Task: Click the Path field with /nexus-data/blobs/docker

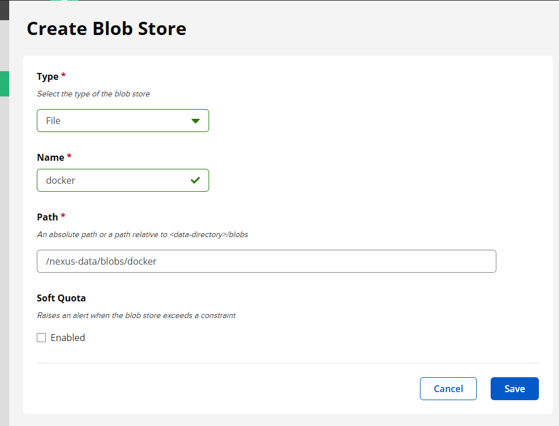Action: pos(267,261)
